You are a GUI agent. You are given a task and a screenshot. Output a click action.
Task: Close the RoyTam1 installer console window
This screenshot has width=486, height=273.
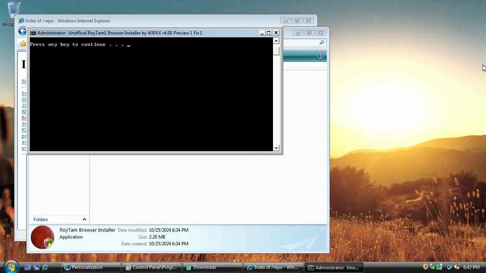point(276,33)
